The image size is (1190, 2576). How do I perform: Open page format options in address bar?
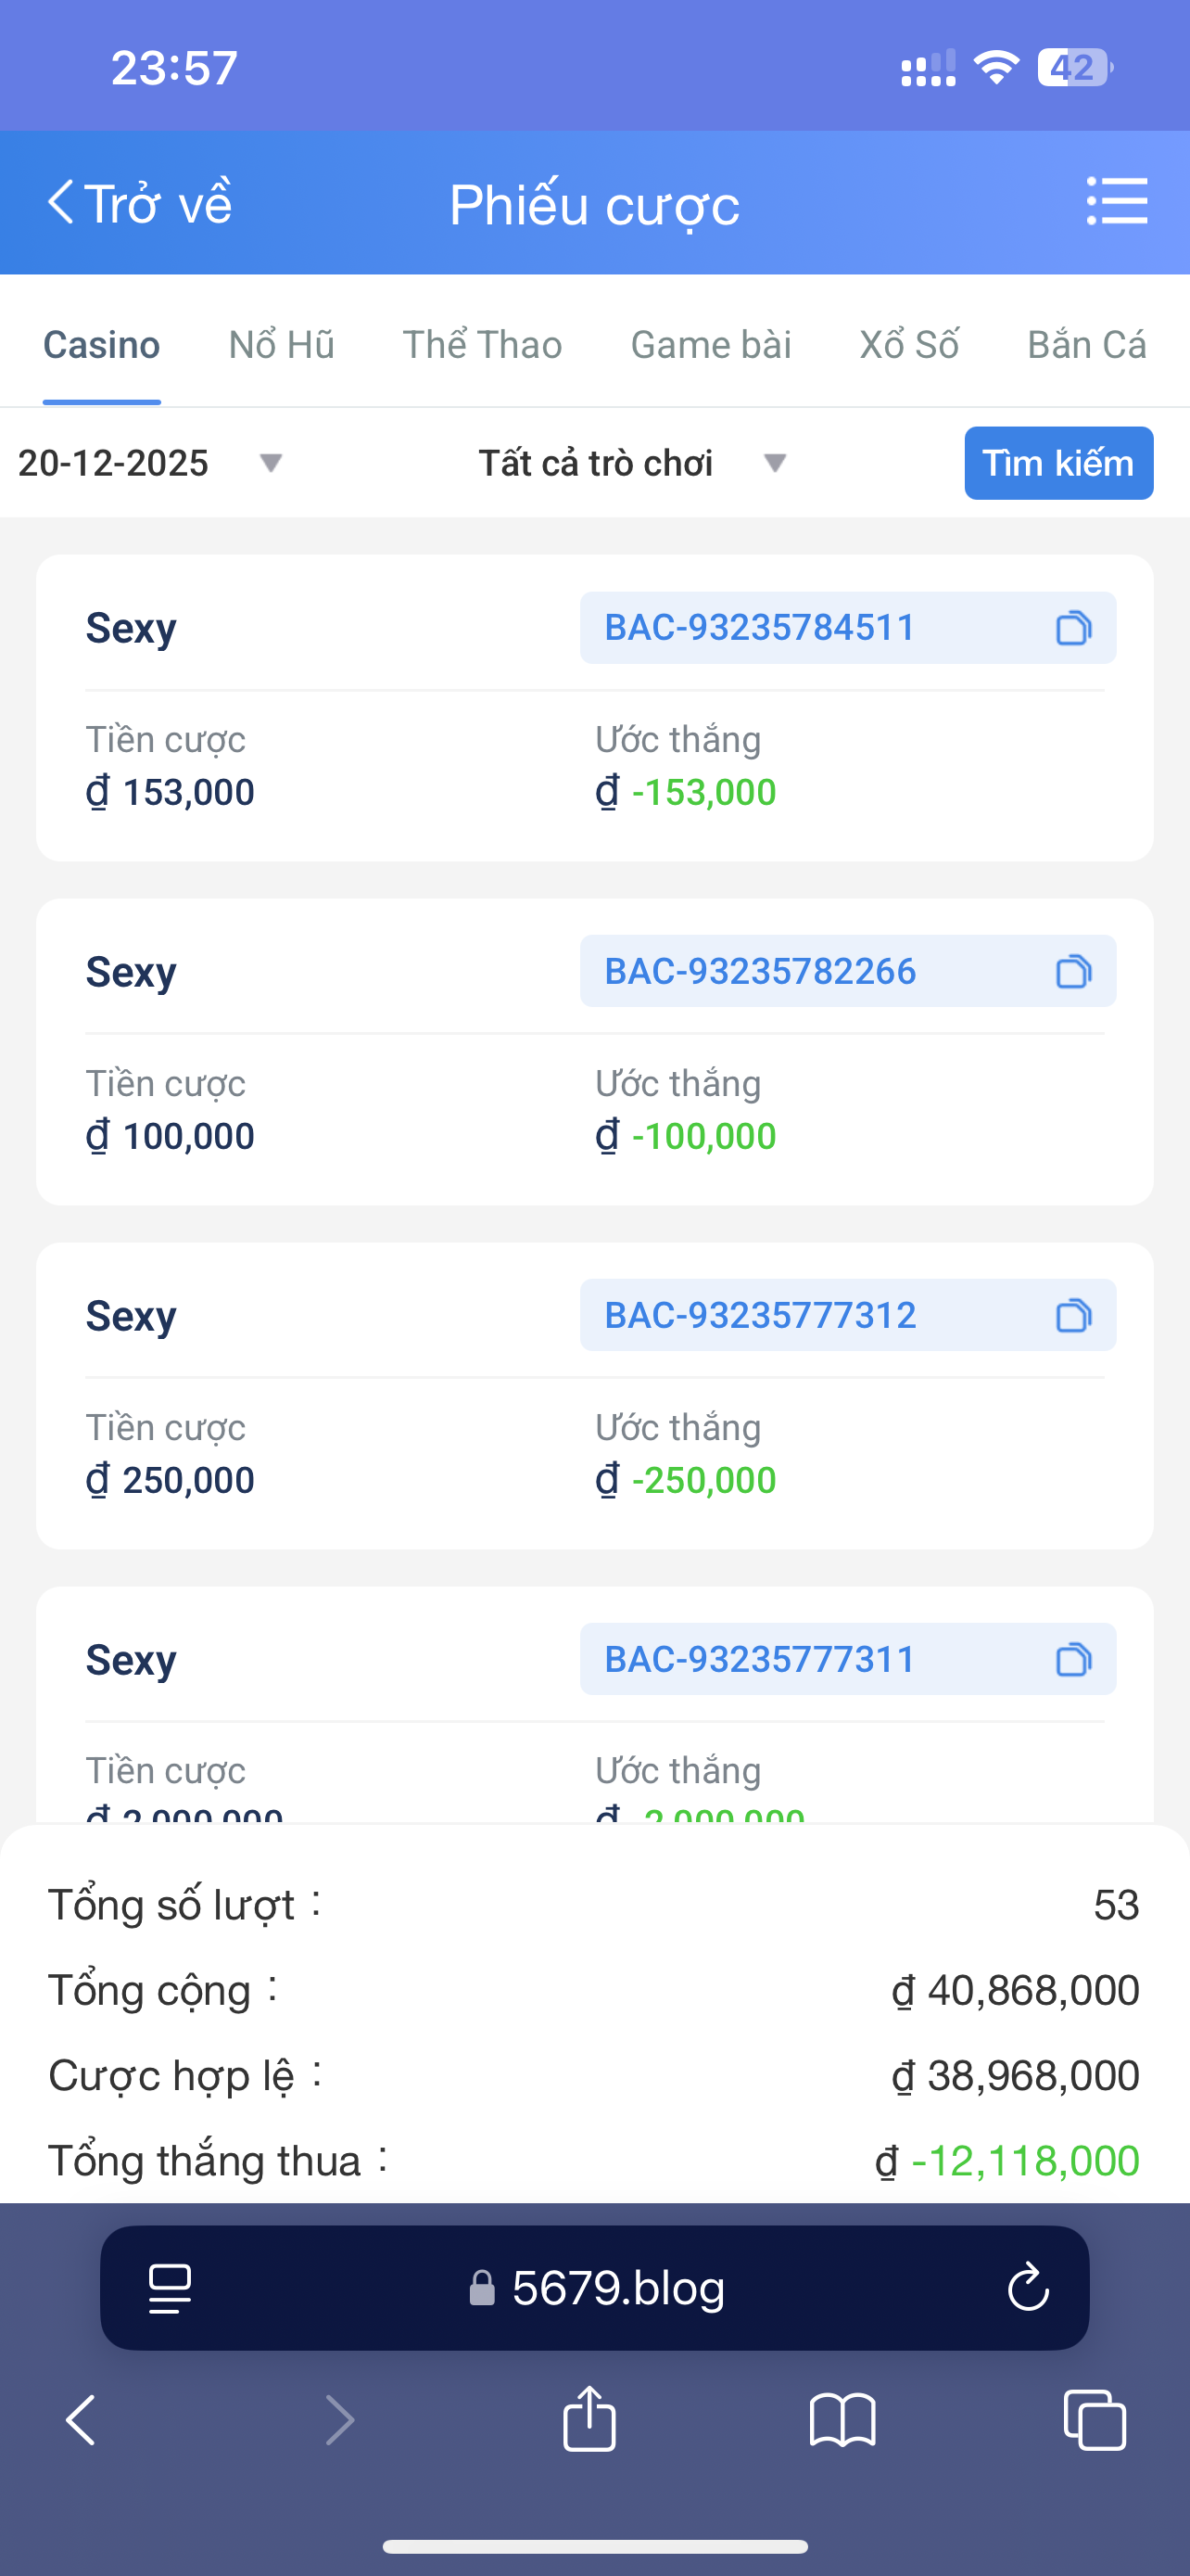point(170,2288)
